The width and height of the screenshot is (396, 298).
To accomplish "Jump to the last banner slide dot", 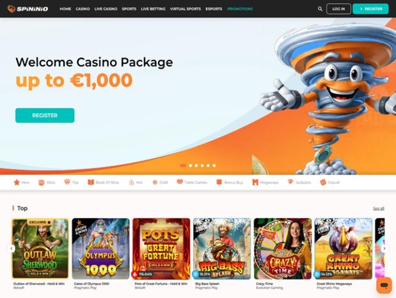I will pos(214,165).
